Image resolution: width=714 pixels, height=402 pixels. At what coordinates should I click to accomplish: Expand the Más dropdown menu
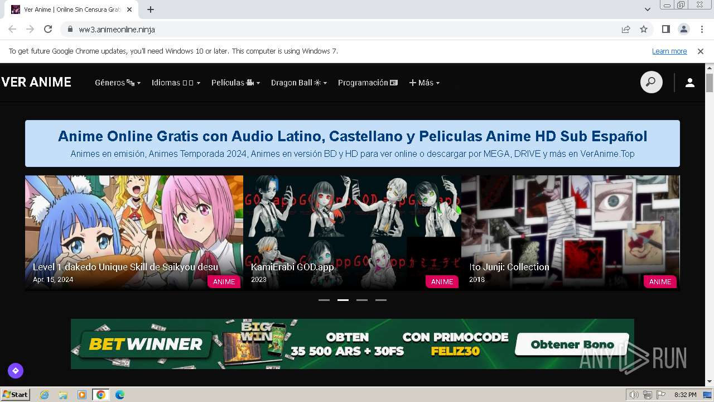(424, 83)
